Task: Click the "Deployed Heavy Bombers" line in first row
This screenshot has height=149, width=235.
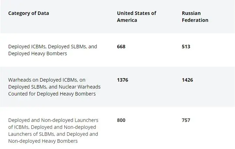Action: coord(37,53)
